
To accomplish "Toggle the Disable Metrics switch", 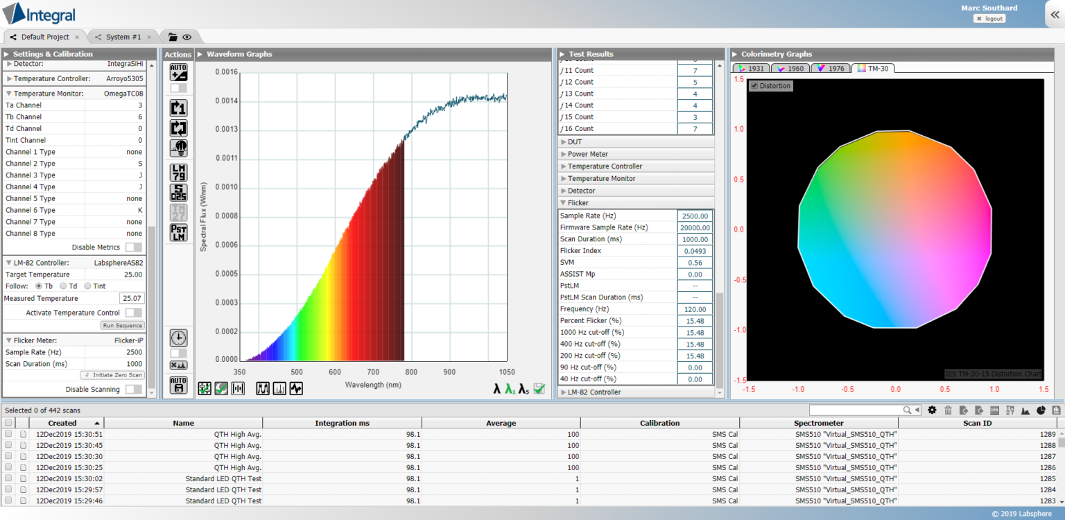I will pyautogui.click(x=133, y=247).
